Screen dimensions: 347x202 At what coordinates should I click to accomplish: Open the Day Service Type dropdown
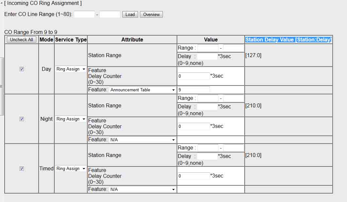(x=71, y=69)
